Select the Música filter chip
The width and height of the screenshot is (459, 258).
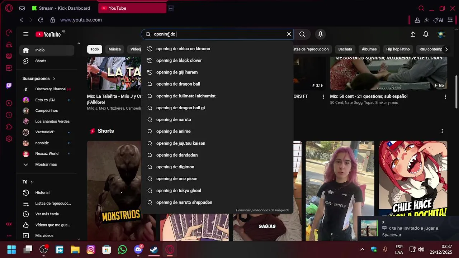click(x=115, y=49)
